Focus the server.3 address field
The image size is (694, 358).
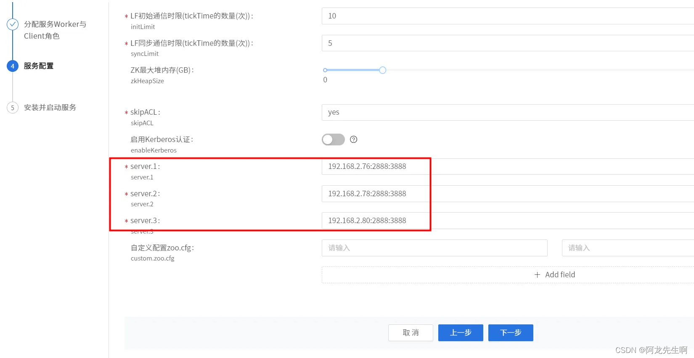click(x=508, y=221)
